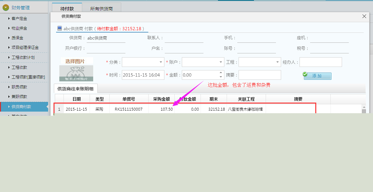The image size is (373, 192).
Task: Open the 工程 dropdown list
Action: tap(278, 62)
